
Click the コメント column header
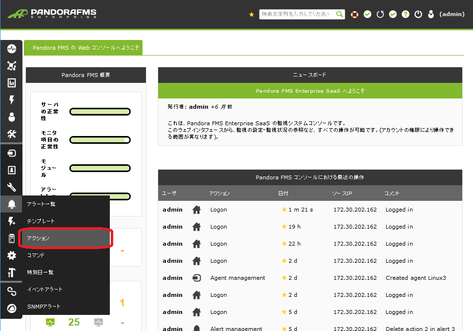392,193
